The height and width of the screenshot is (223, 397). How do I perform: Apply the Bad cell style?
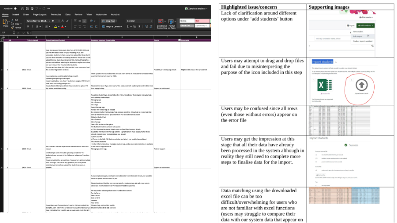[202, 21]
